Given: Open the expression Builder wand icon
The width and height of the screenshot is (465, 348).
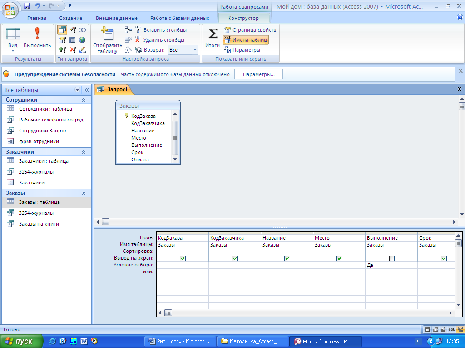Looking at the screenshot, I should [x=128, y=50].
